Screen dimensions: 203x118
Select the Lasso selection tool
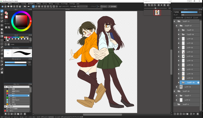click(x=2, y=44)
